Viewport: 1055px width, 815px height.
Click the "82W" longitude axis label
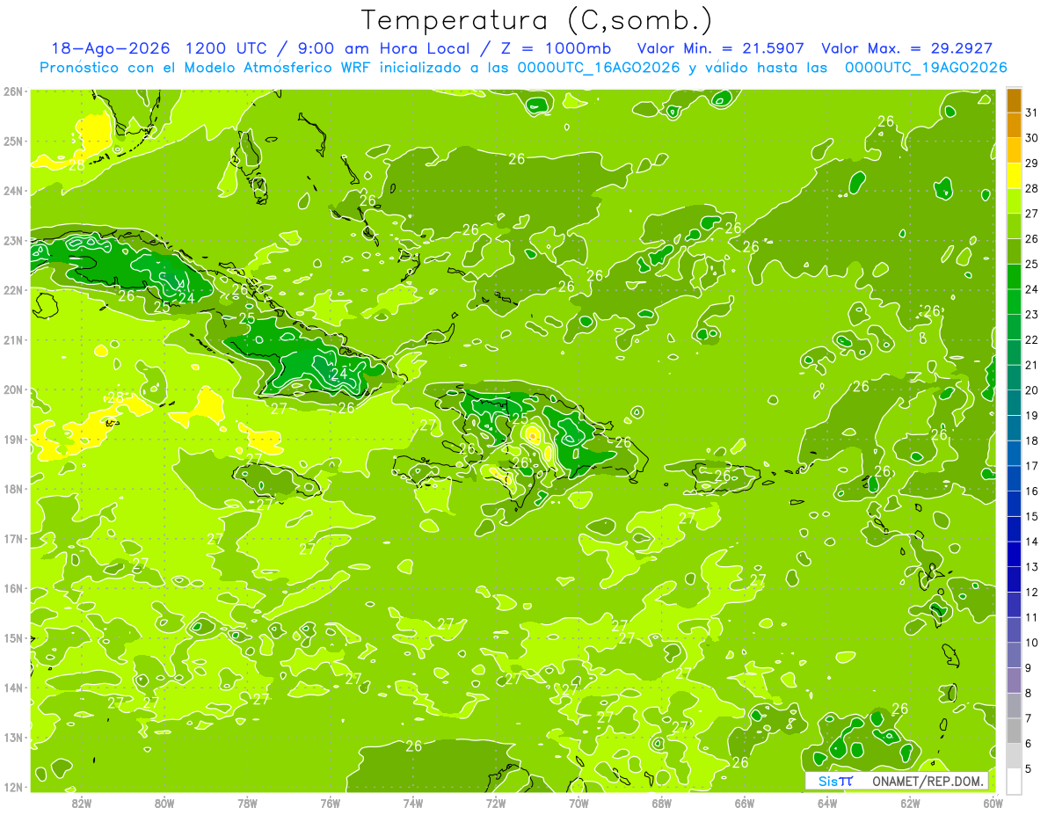pyautogui.click(x=81, y=804)
